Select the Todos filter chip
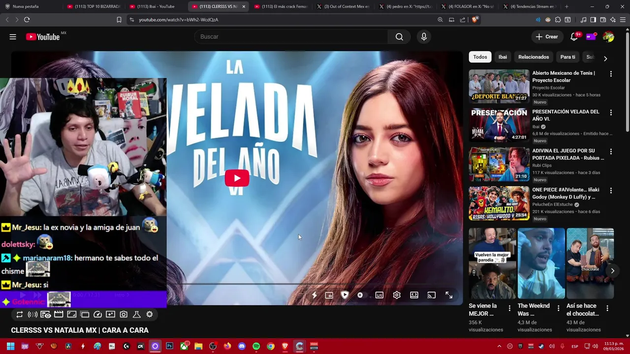Viewport: 630px width, 354px height. (x=480, y=57)
